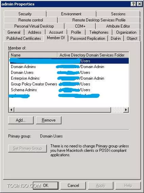The image size is (144, 193).
Task: Sort by Active Directory Domain Services Folder column
Action: tap(93, 55)
